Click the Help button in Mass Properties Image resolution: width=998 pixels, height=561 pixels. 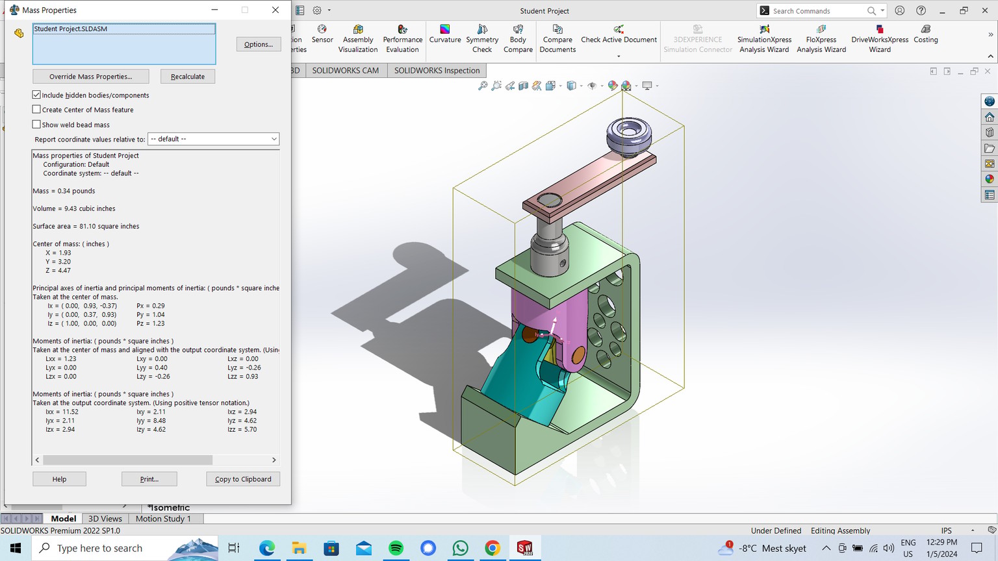click(59, 479)
